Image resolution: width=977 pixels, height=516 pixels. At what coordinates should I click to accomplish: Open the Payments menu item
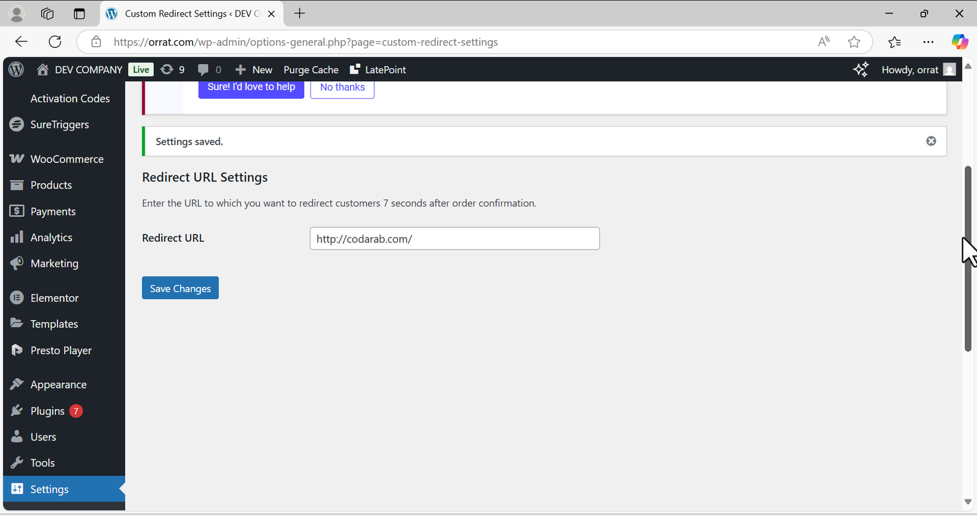pyautogui.click(x=64, y=211)
